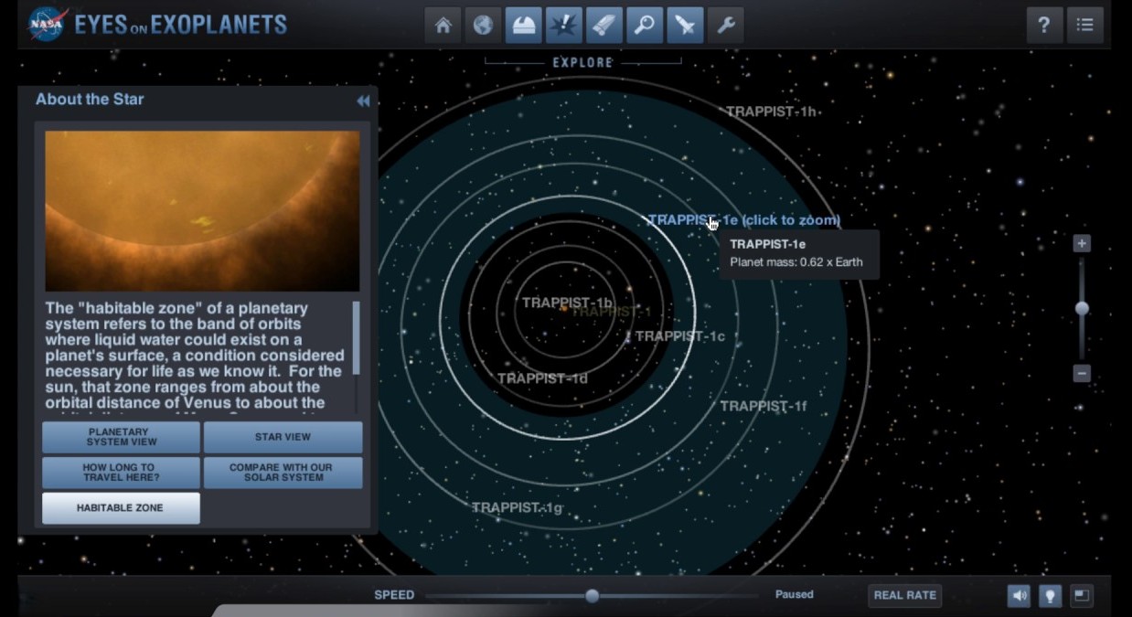
Task: Open the starburst exclamation toolbar icon
Action: pyautogui.click(x=564, y=26)
